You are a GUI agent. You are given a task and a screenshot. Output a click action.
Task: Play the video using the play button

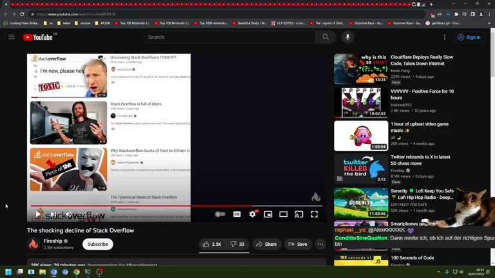coord(39,214)
